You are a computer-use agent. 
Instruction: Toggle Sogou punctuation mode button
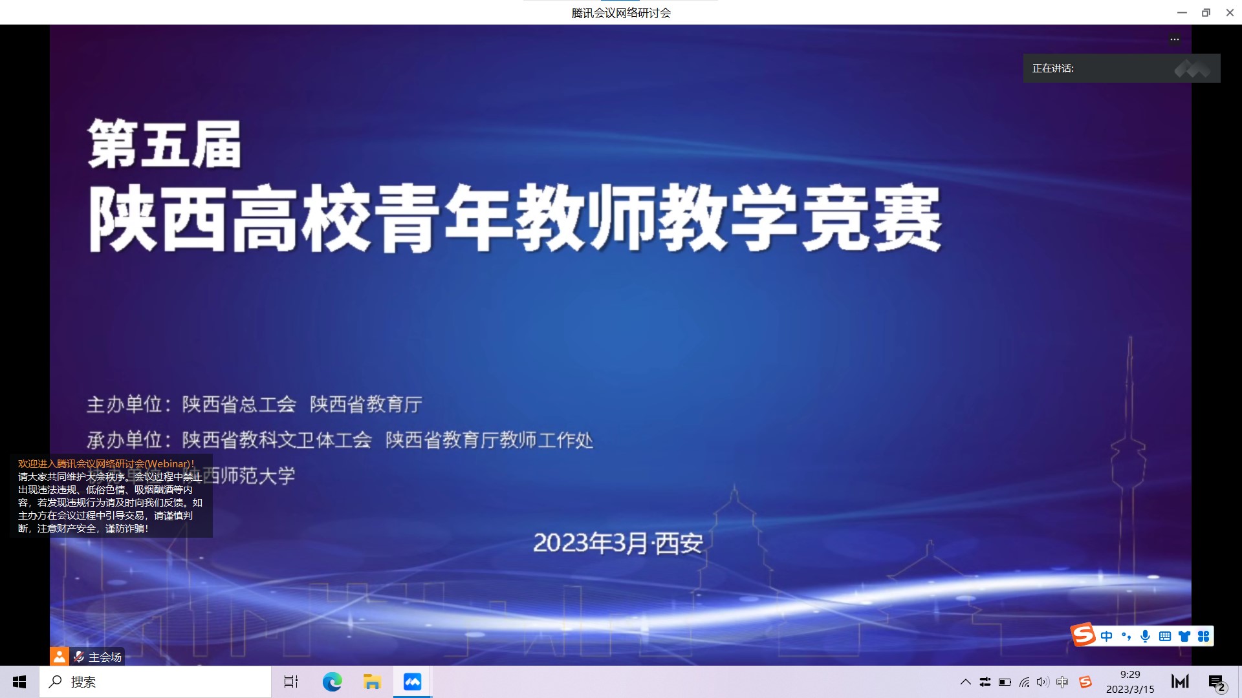pyautogui.click(x=1126, y=636)
